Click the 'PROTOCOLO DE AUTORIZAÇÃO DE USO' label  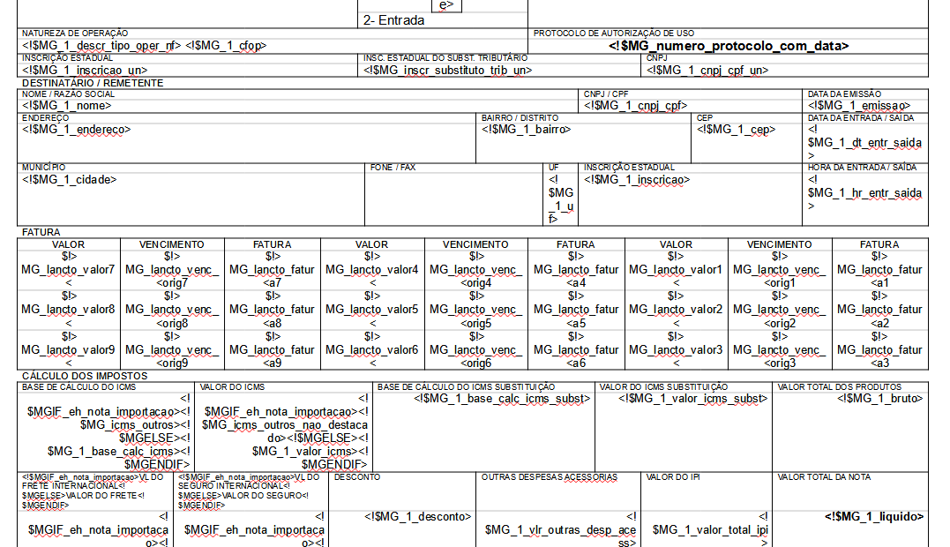point(614,34)
